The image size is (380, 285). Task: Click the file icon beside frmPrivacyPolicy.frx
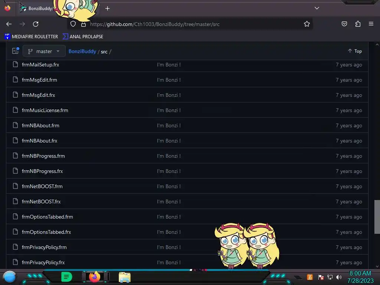[15, 262]
